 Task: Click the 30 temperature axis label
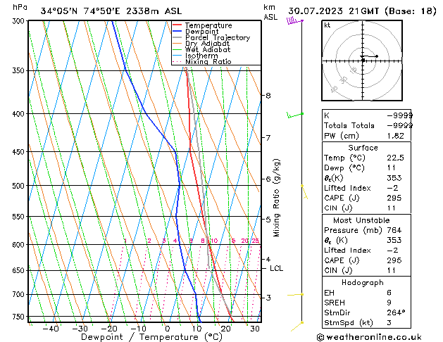[255, 329]
